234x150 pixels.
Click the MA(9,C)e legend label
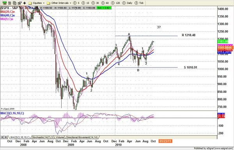[x=7, y=19]
